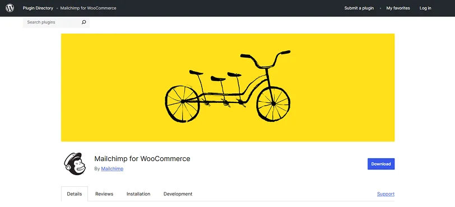
Task: Open the Installation tab
Action: click(138, 194)
